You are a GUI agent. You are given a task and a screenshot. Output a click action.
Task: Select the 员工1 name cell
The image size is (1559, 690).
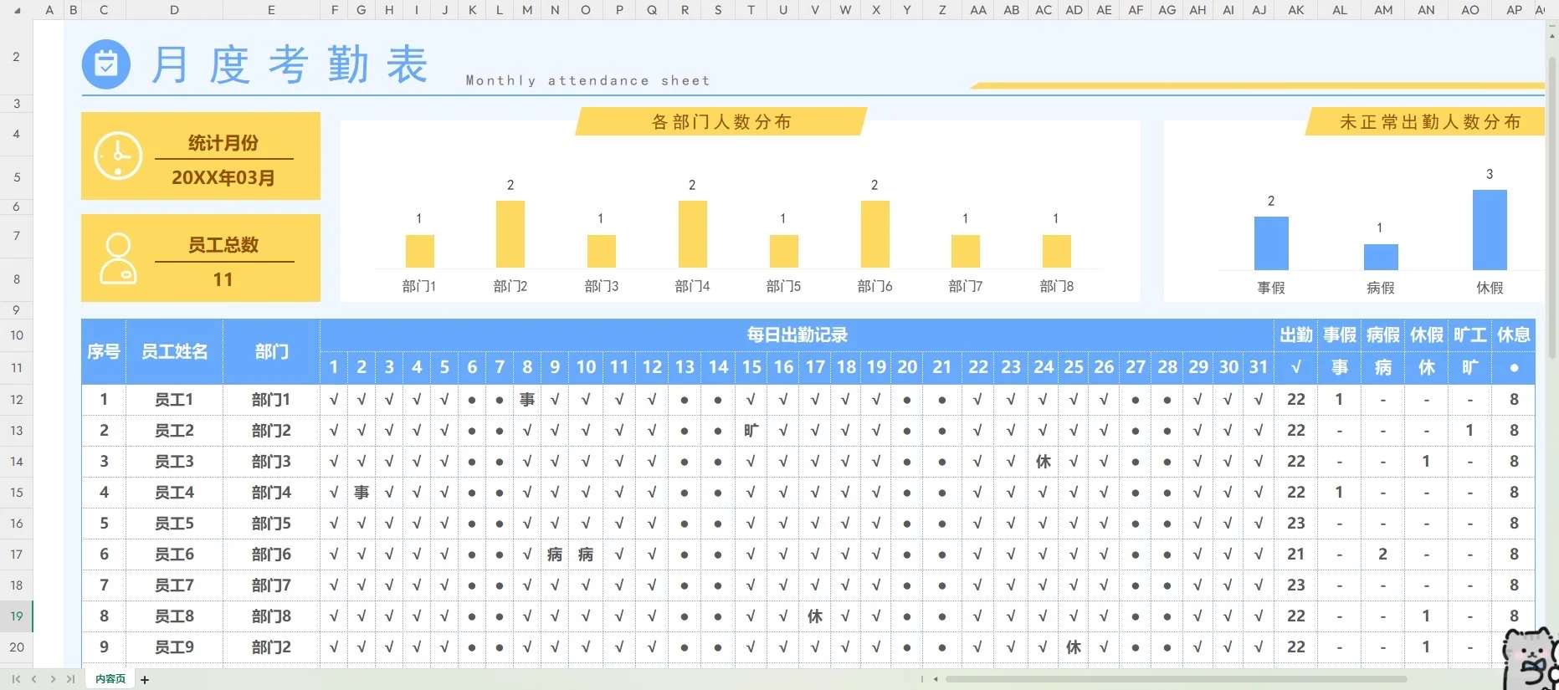174,400
